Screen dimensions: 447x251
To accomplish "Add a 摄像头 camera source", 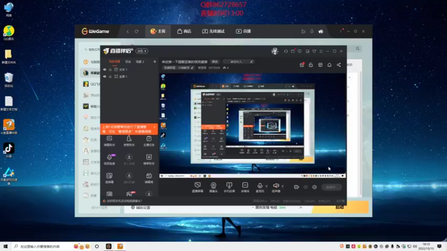I will click(x=213, y=187).
